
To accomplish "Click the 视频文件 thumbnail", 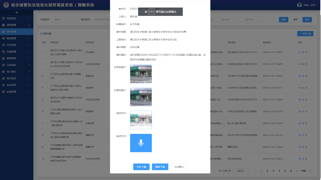I will coord(141,120).
